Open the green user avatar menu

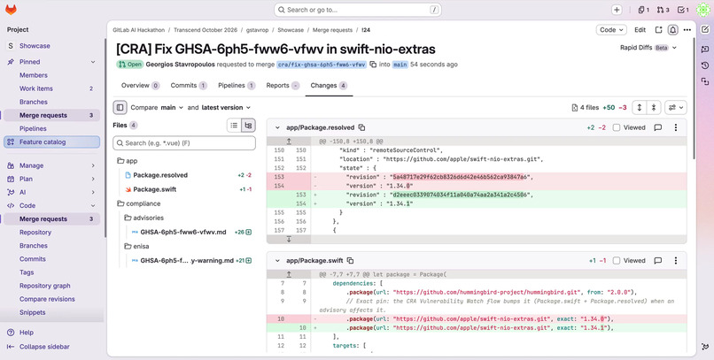click(703, 10)
